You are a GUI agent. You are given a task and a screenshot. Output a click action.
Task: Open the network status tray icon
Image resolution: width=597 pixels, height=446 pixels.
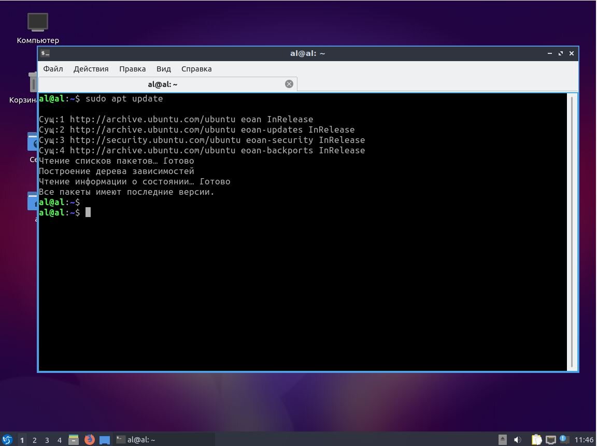(550, 440)
